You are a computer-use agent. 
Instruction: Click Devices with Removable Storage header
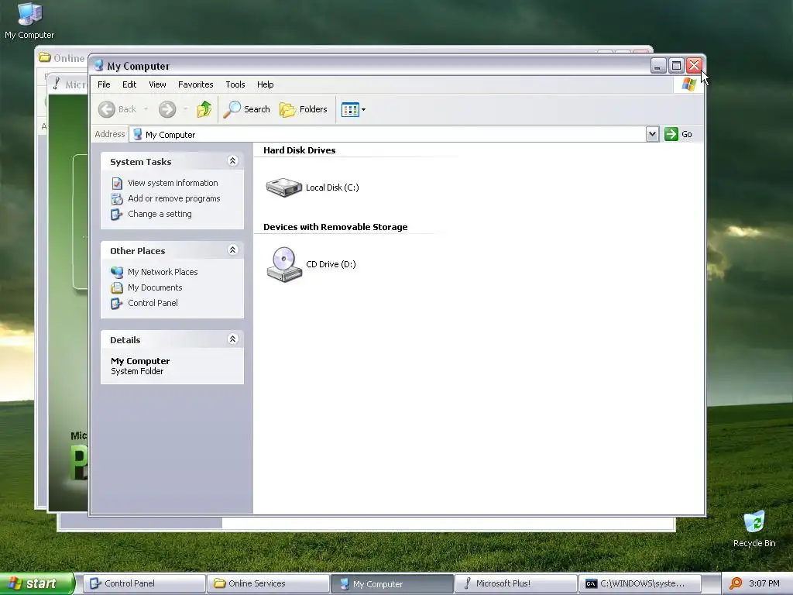tap(335, 227)
